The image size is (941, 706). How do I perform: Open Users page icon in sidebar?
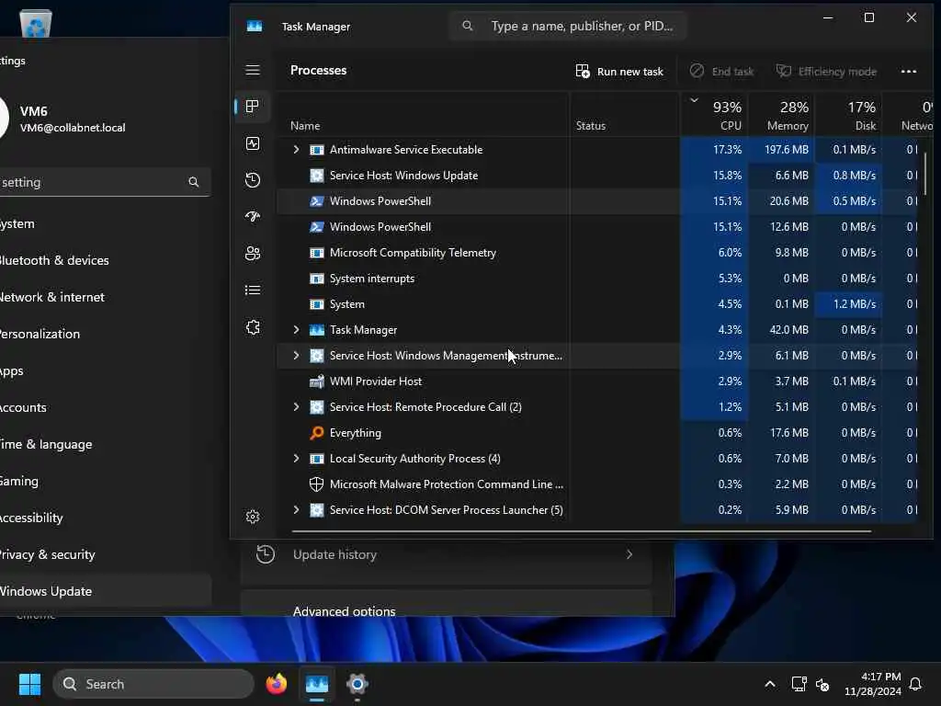pos(253,254)
